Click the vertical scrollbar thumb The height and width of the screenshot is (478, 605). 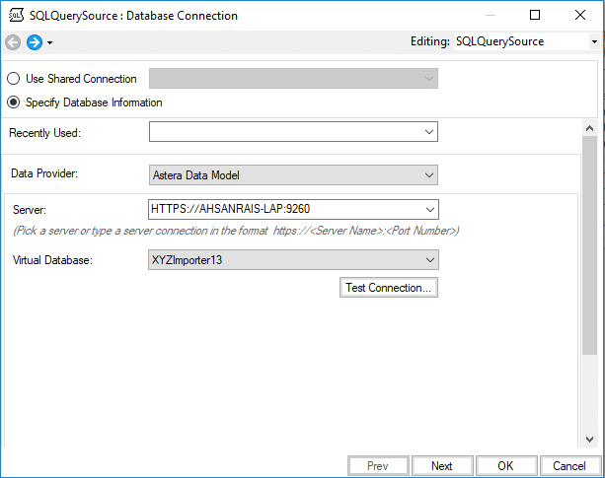(x=589, y=246)
